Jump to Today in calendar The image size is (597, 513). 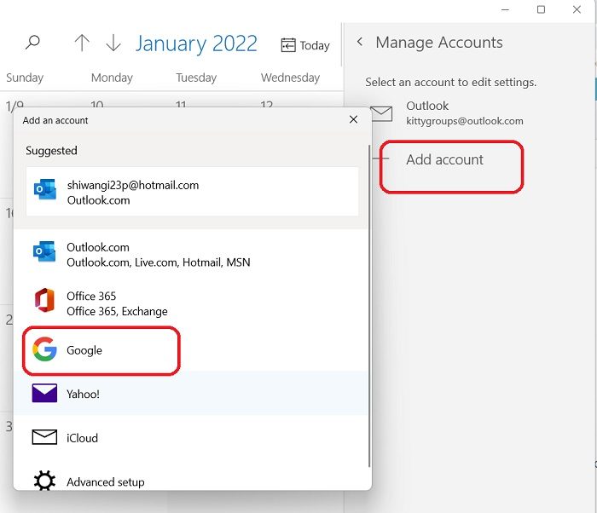pos(305,45)
